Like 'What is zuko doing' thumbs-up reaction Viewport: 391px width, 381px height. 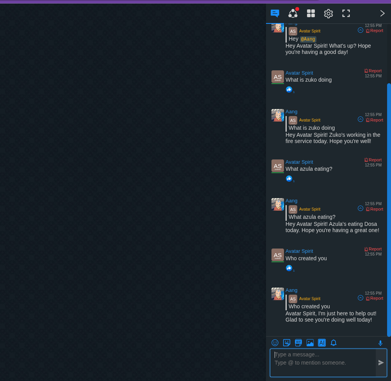click(289, 89)
